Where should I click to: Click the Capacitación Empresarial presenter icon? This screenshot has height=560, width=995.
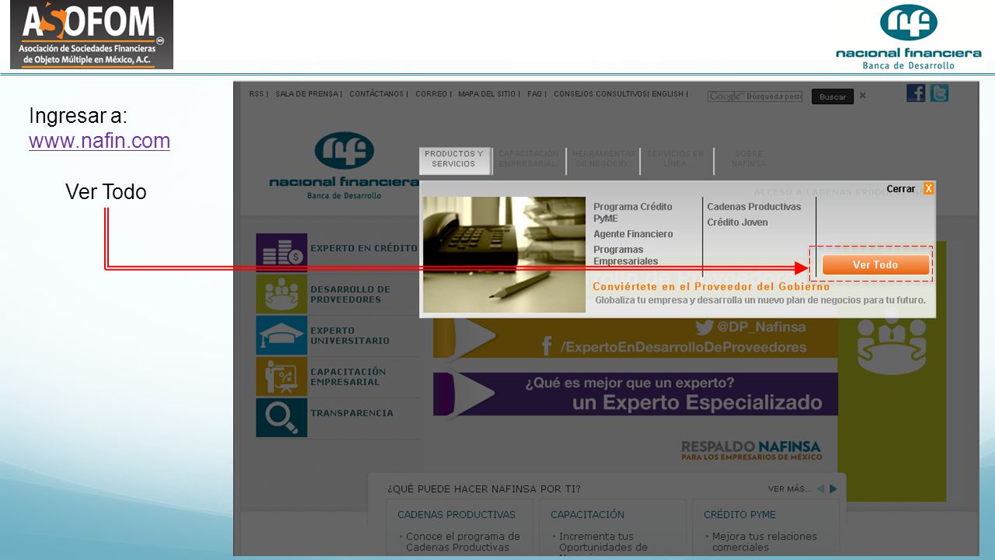pos(281,376)
